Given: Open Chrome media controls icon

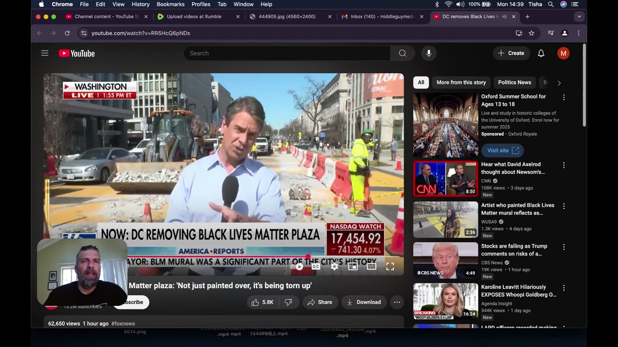Looking at the screenshot, I should pos(551,33).
